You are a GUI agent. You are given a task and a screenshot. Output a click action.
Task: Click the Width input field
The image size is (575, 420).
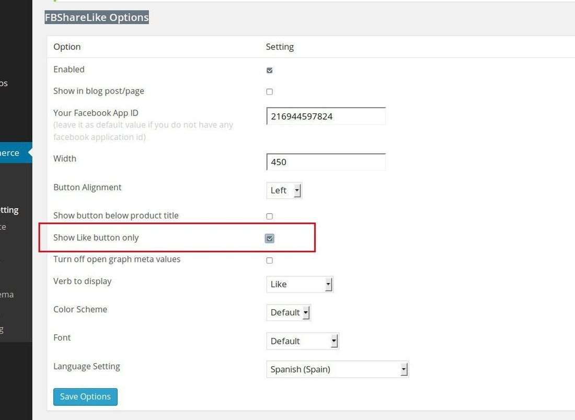pos(326,162)
